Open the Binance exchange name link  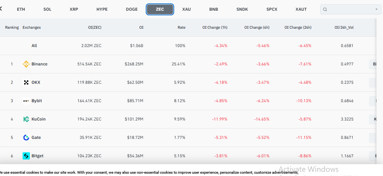[x=39, y=64]
